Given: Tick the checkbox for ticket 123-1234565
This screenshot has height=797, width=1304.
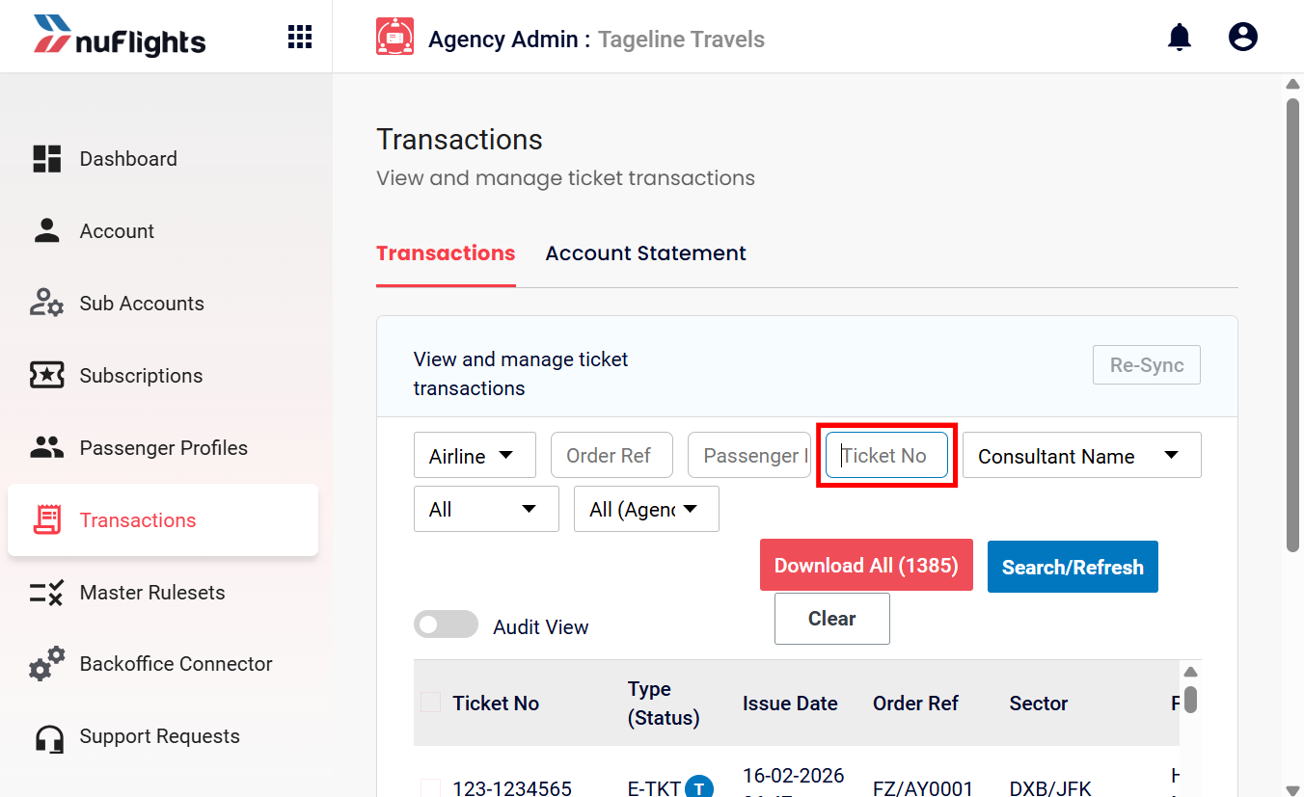Looking at the screenshot, I should [x=430, y=787].
